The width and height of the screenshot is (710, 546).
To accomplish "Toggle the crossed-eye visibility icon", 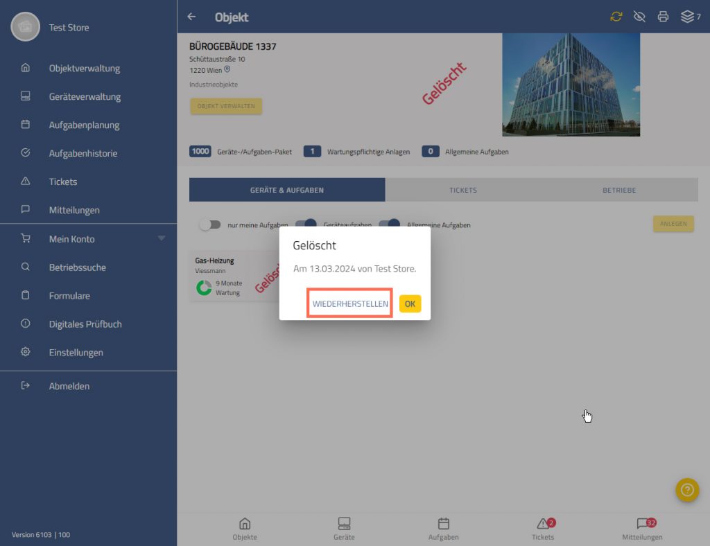I will 639,17.
